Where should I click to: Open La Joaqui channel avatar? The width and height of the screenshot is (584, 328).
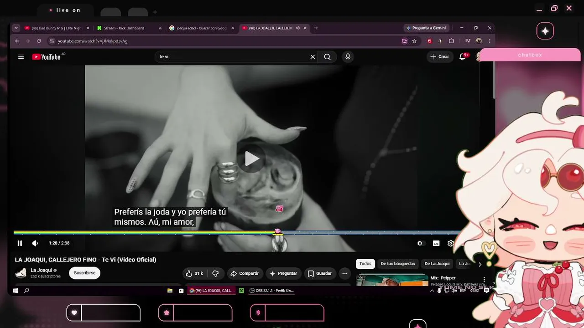pyautogui.click(x=21, y=273)
